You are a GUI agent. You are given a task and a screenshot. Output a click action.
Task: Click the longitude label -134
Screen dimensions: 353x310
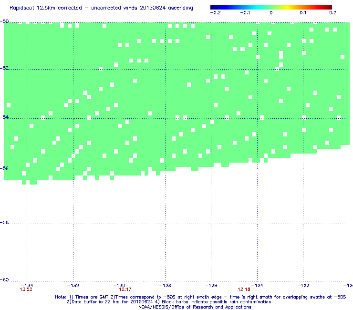[x=27, y=286]
